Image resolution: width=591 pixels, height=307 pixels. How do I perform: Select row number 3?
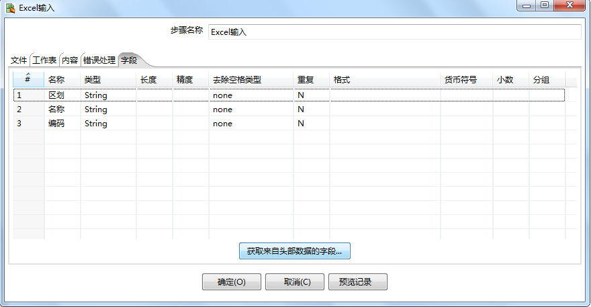28,124
